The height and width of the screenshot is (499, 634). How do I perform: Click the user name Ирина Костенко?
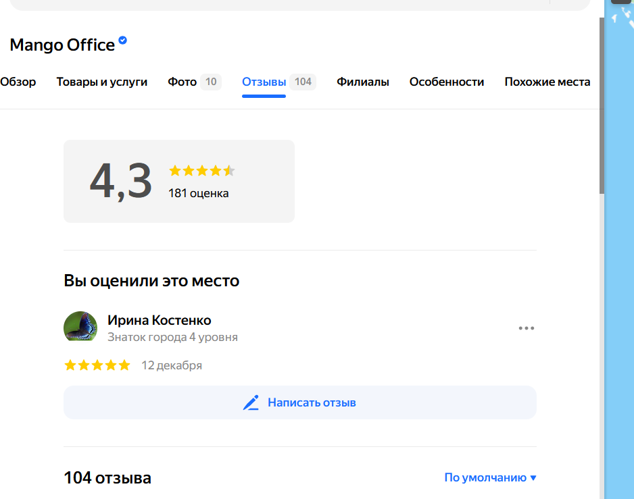tap(160, 320)
